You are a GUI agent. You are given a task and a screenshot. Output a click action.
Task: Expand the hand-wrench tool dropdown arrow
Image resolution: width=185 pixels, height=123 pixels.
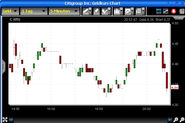tap(109, 11)
